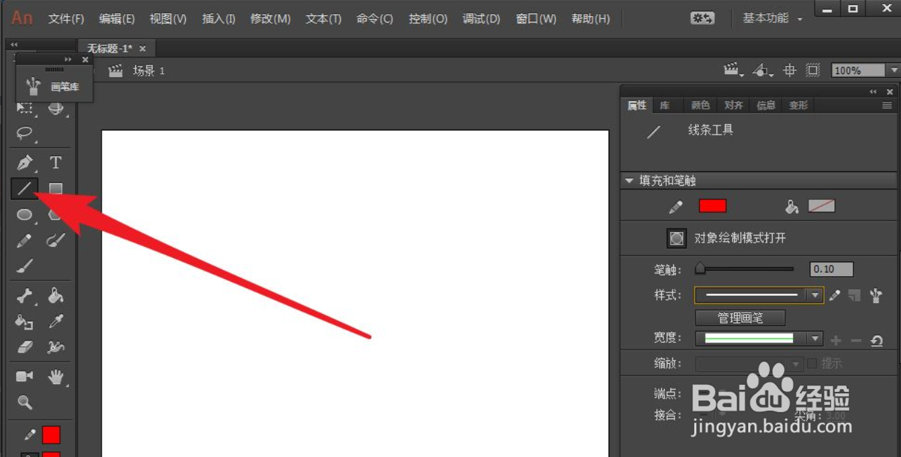Screen dimensions: 901x457
Task: Select the Hand tool
Action: click(x=55, y=376)
